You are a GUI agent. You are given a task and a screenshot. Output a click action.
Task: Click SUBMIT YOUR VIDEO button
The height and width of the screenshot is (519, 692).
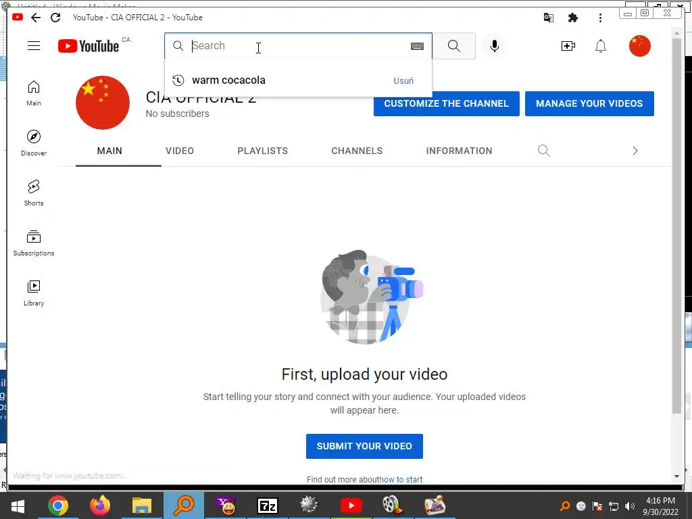tap(364, 446)
